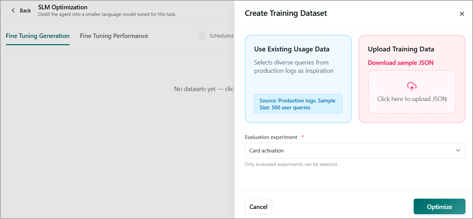Image resolution: width=473 pixels, height=219 pixels.
Task: Click the dropdown chevron beside Card activation
Action: [x=458, y=150]
